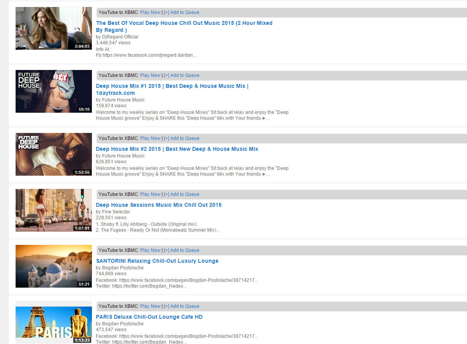Click the 3,446,547 views text
This screenshot has height=344, width=467.
point(113,43)
